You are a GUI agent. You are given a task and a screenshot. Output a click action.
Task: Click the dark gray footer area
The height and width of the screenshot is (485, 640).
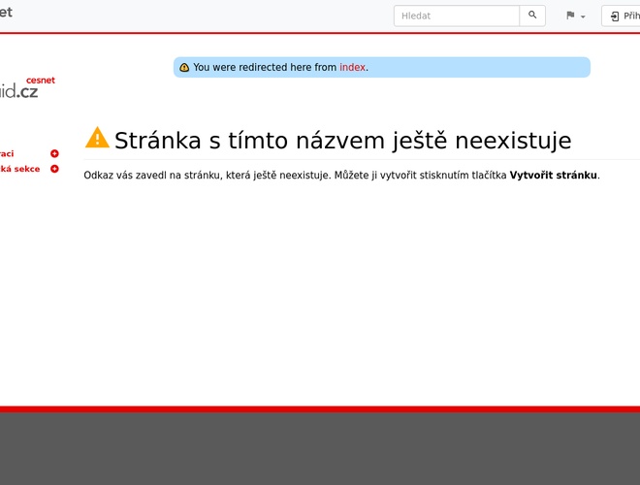(320, 448)
